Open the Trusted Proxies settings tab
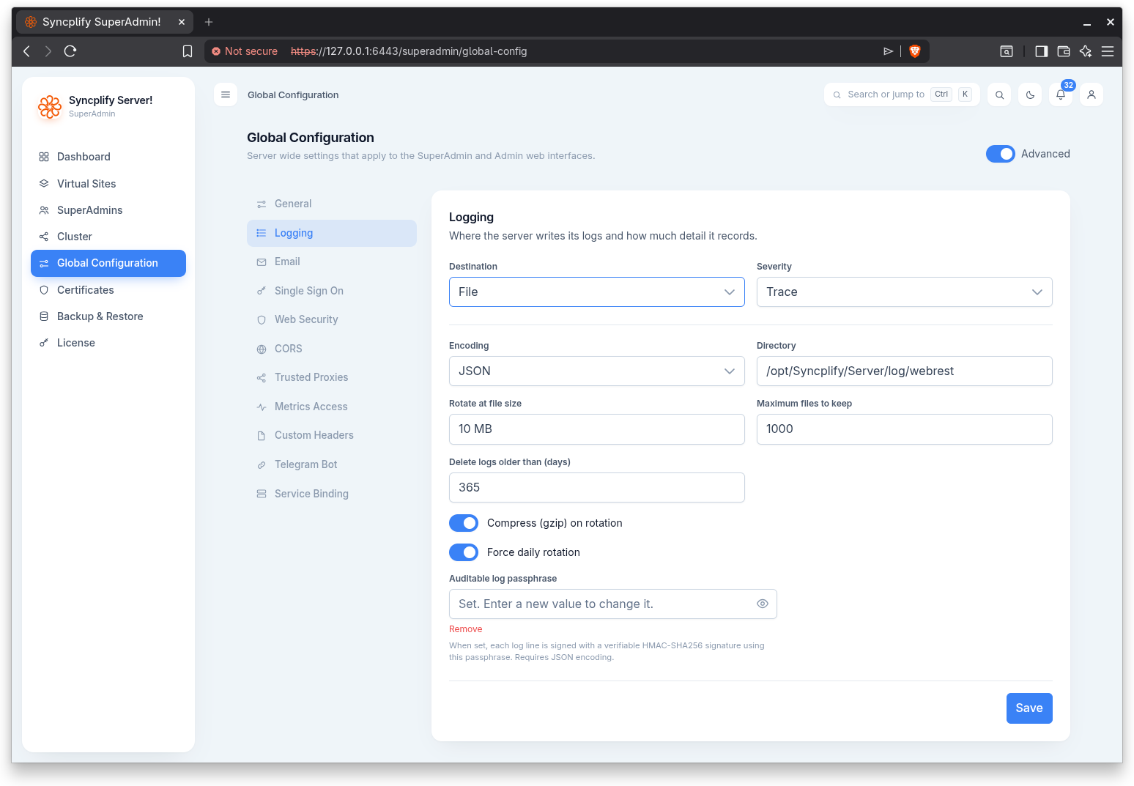The height and width of the screenshot is (786, 1134). (x=332, y=378)
